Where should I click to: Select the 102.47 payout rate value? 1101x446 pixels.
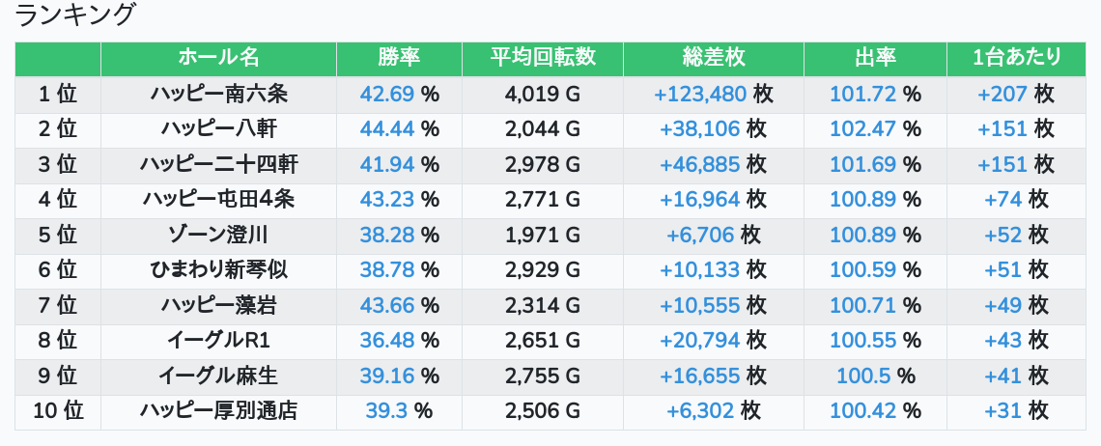tap(863, 129)
